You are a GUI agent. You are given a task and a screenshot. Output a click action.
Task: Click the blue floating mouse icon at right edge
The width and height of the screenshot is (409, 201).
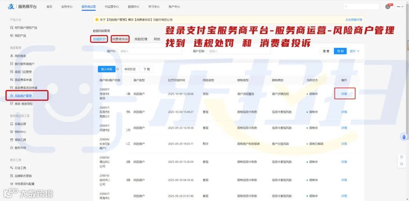coord(404,137)
